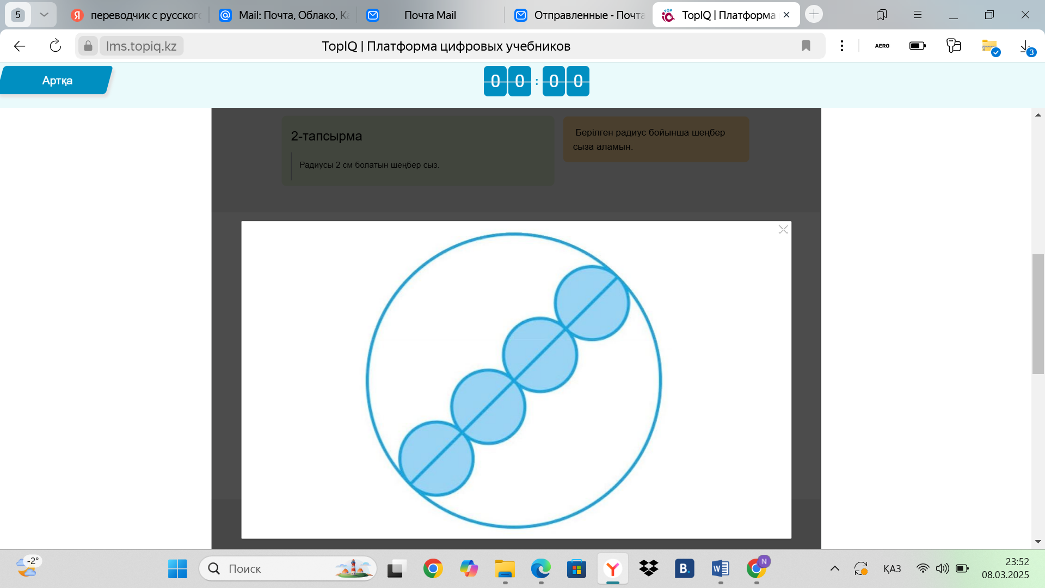Viewport: 1045px width, 588px height.
Task: Open a new browser tab
Action: (x=814, y=15)
